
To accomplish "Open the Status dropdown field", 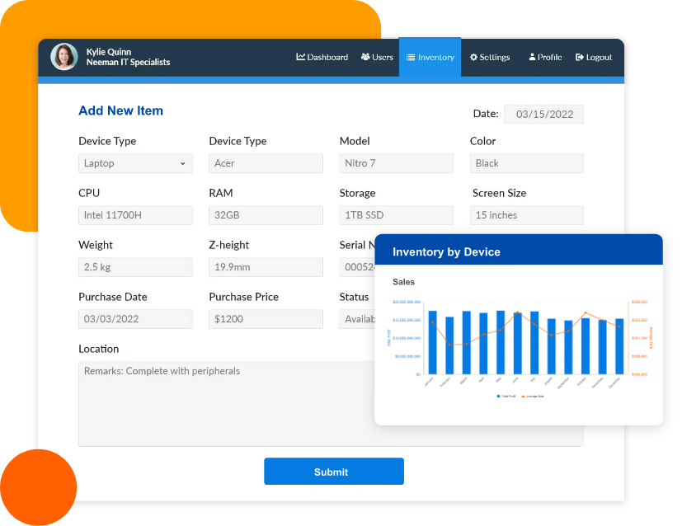I will point(357,319).
